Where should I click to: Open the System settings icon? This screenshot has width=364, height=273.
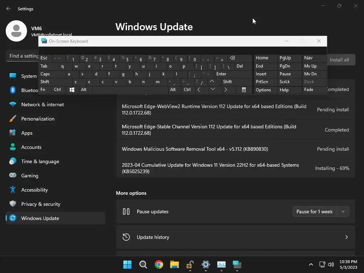pos(13,76)
